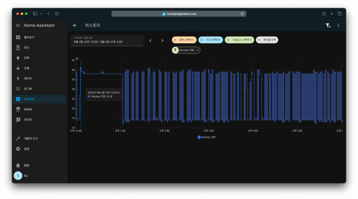Open the 온도 climate panel icon
This screenshot has width=358, height=199.
pos(18,47)
